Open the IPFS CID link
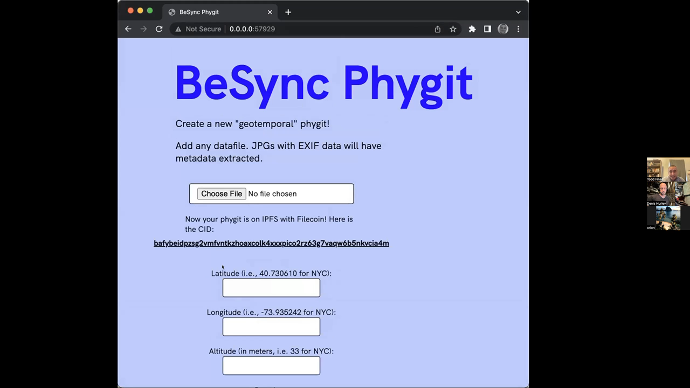Viewport: 690px width, 388px height. coord(271,244)
